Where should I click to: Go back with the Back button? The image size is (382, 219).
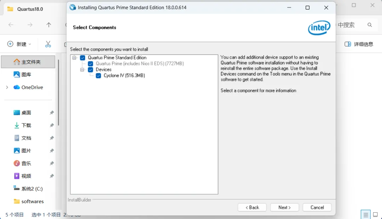(252, 207)
